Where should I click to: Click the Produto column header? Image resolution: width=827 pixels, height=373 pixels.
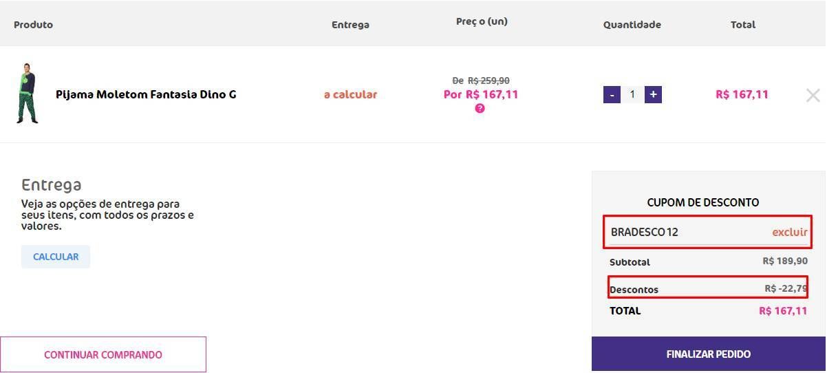click(x=33, y=24)
